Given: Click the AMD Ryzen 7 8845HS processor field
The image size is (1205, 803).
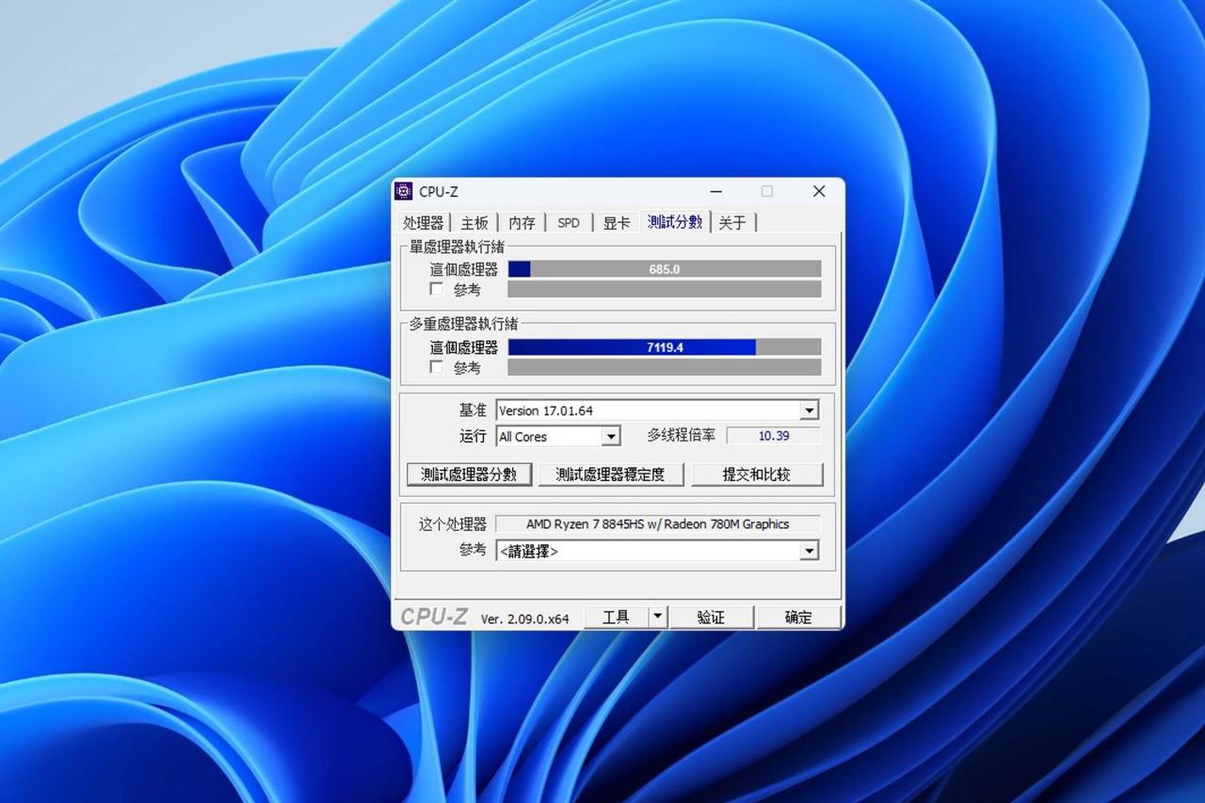Looking at the screenshot, I should pyautogui.click(x=658, y=524).
